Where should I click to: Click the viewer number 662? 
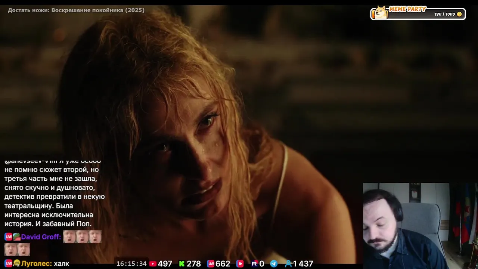[223, 264]
